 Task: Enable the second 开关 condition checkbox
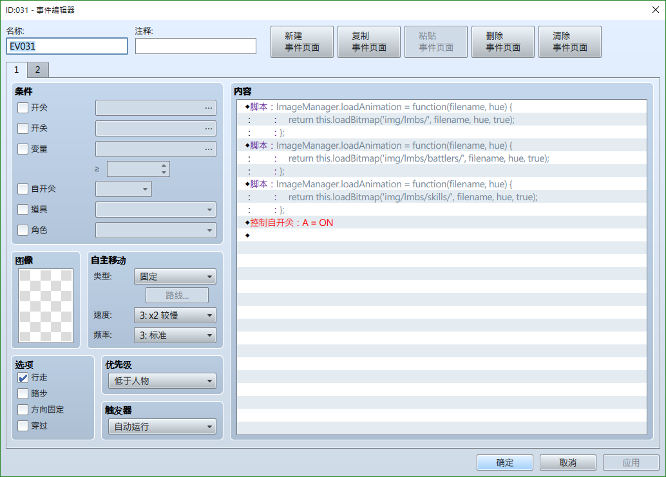point(23,128)
